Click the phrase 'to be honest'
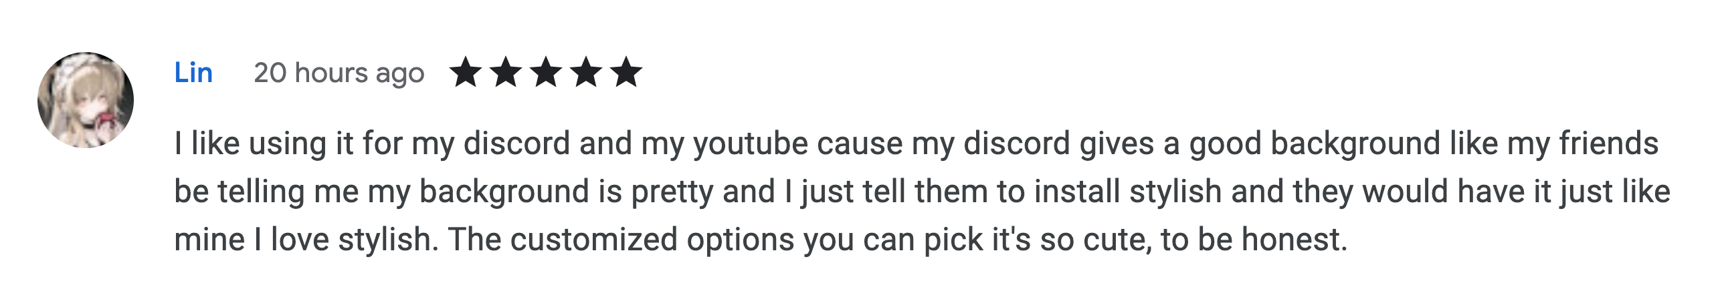The width and height of the screenshot is (1718, 291). tap(1254, 240)
